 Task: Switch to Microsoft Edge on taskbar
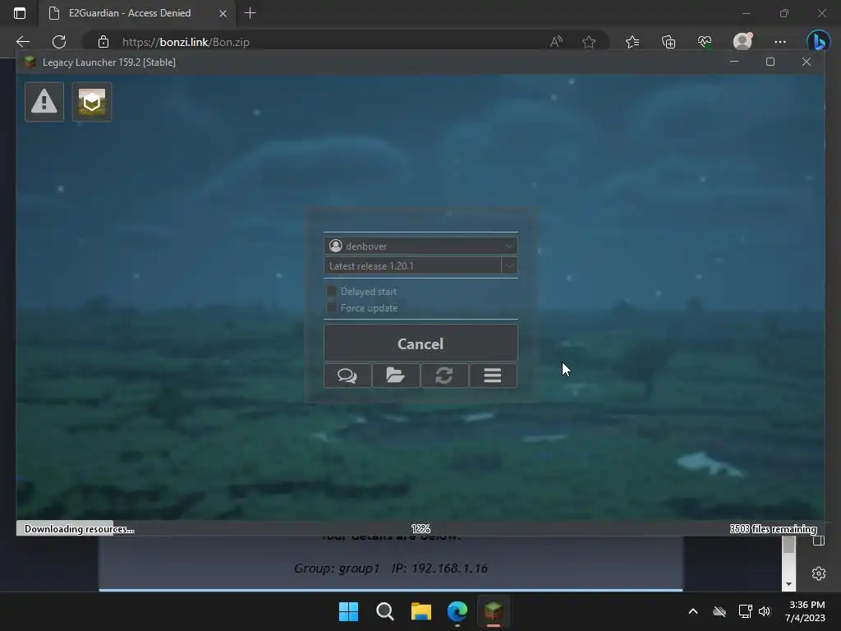tap(457, 611)
